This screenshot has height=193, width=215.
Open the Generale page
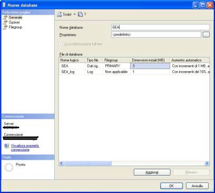(15, 17)
